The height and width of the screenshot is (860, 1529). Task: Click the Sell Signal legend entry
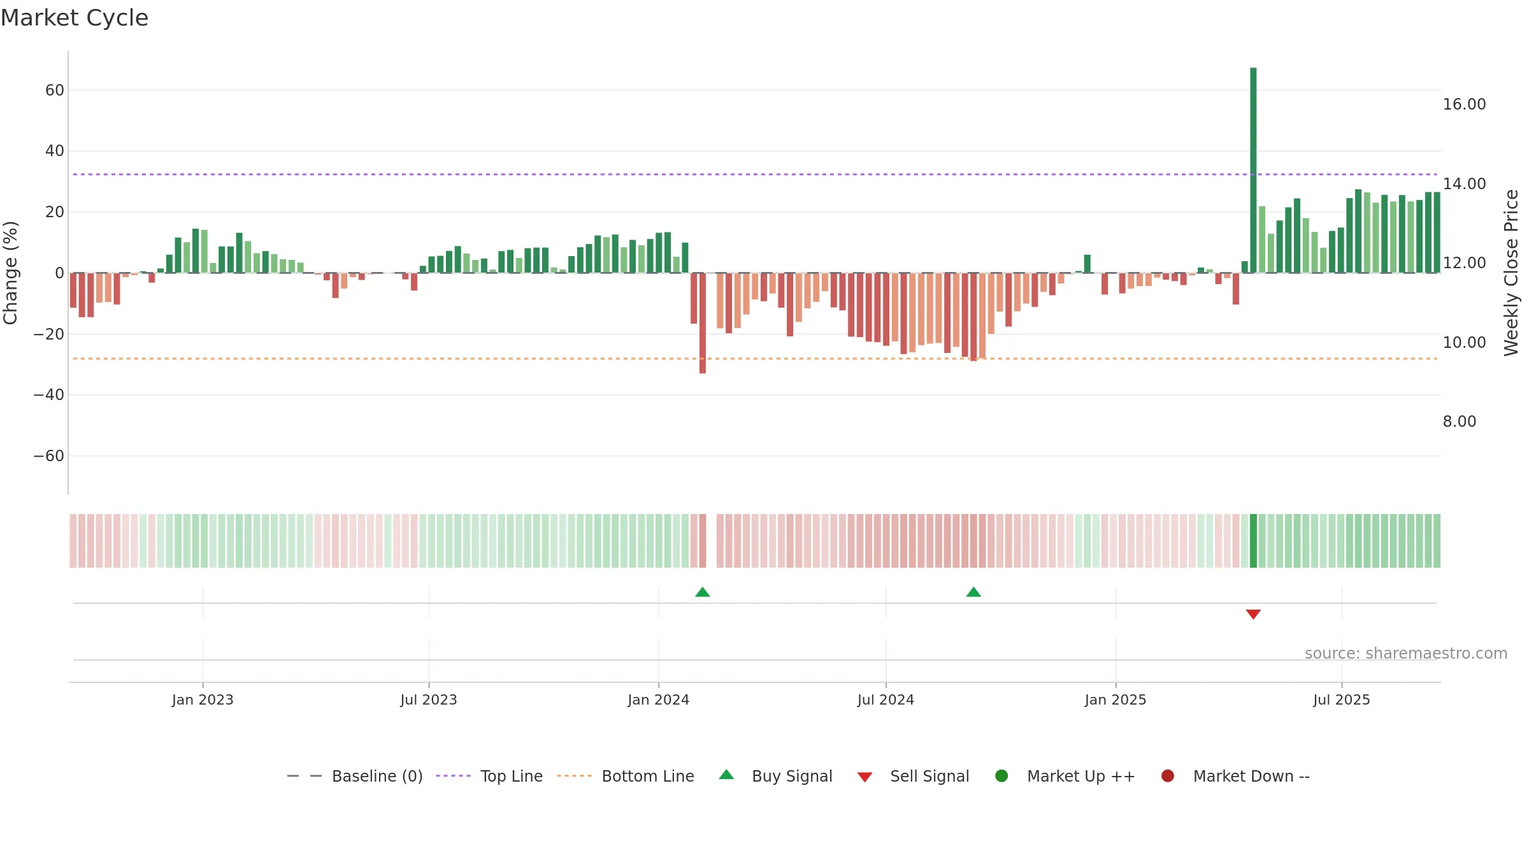click(913, 776)
